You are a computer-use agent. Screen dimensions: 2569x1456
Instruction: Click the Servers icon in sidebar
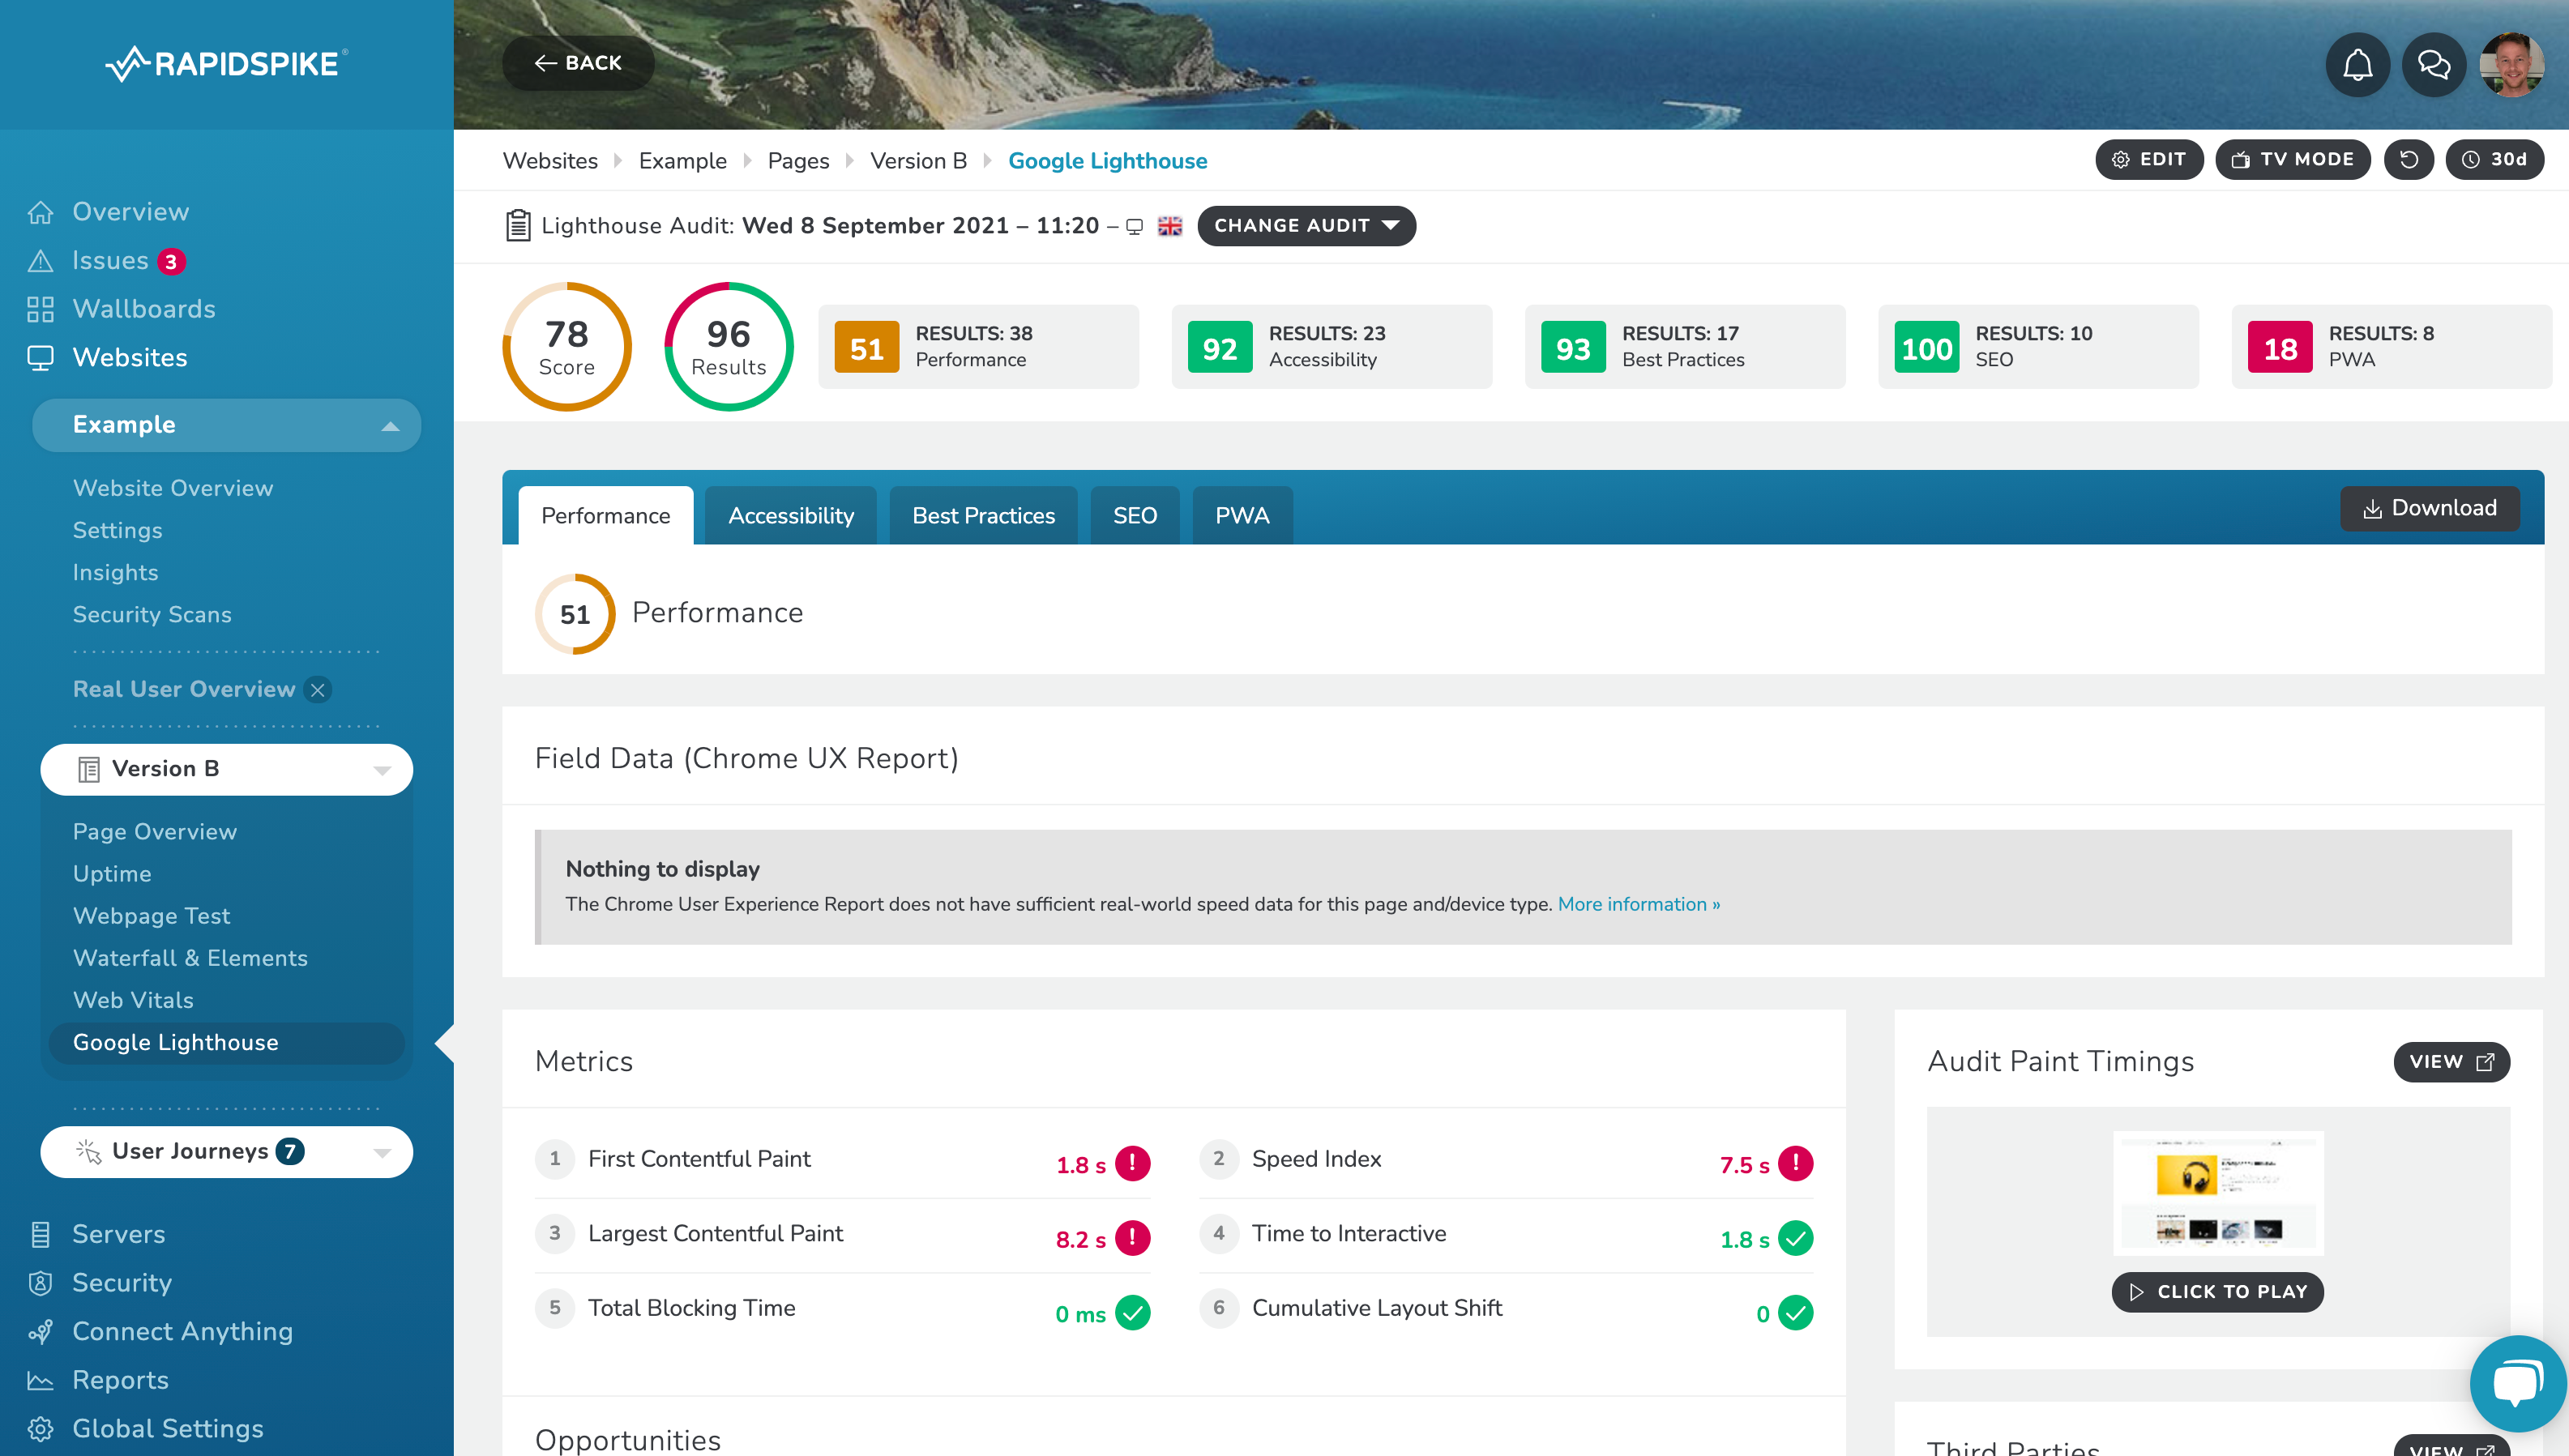coord(40,1234)
